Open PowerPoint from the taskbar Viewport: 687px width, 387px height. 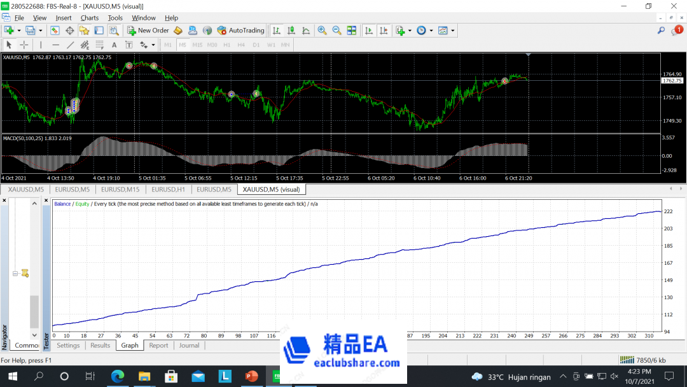point(251,376)
